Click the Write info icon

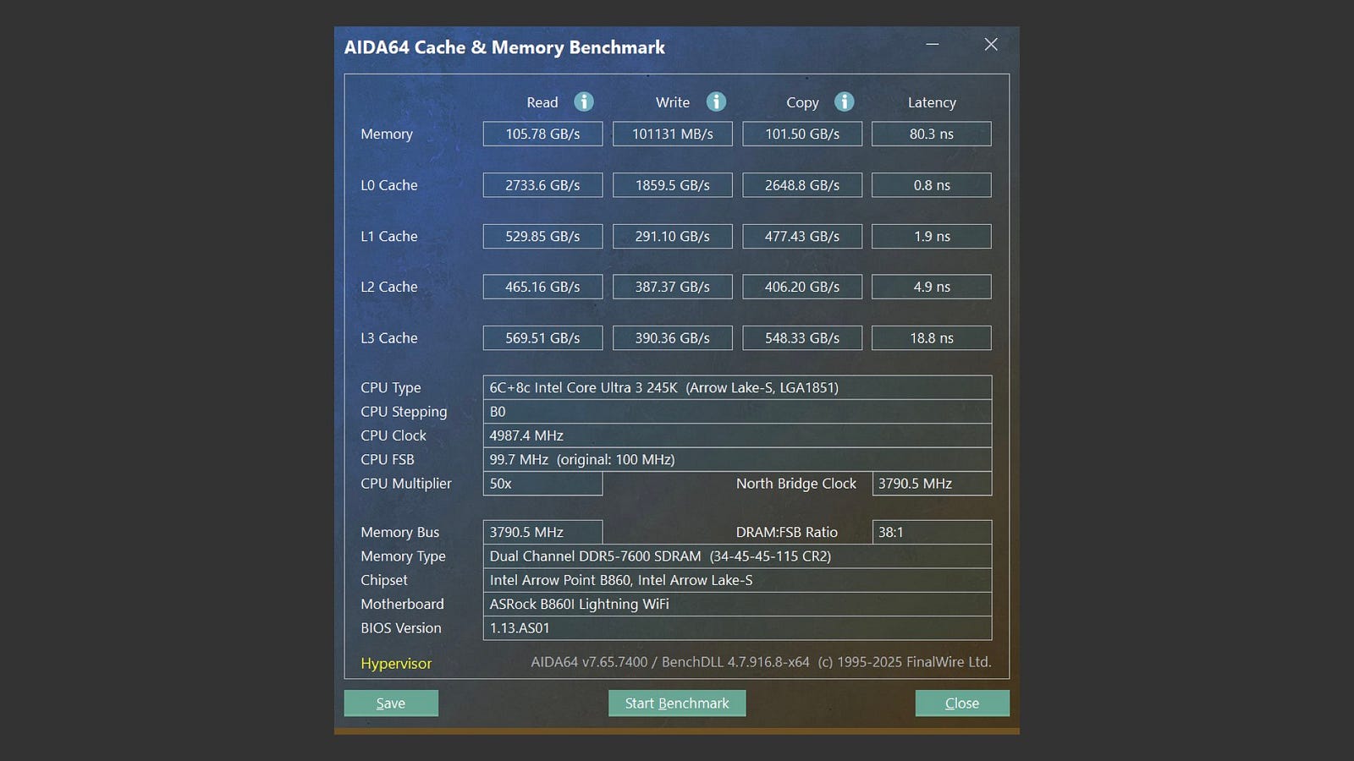click(x=716, y=101)
